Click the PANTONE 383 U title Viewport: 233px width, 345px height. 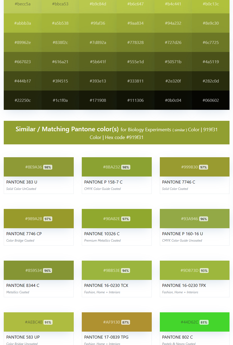22,182
